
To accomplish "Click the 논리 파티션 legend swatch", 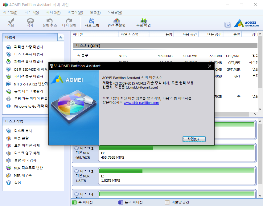I will pyautogui.click(x=121, y=202).
